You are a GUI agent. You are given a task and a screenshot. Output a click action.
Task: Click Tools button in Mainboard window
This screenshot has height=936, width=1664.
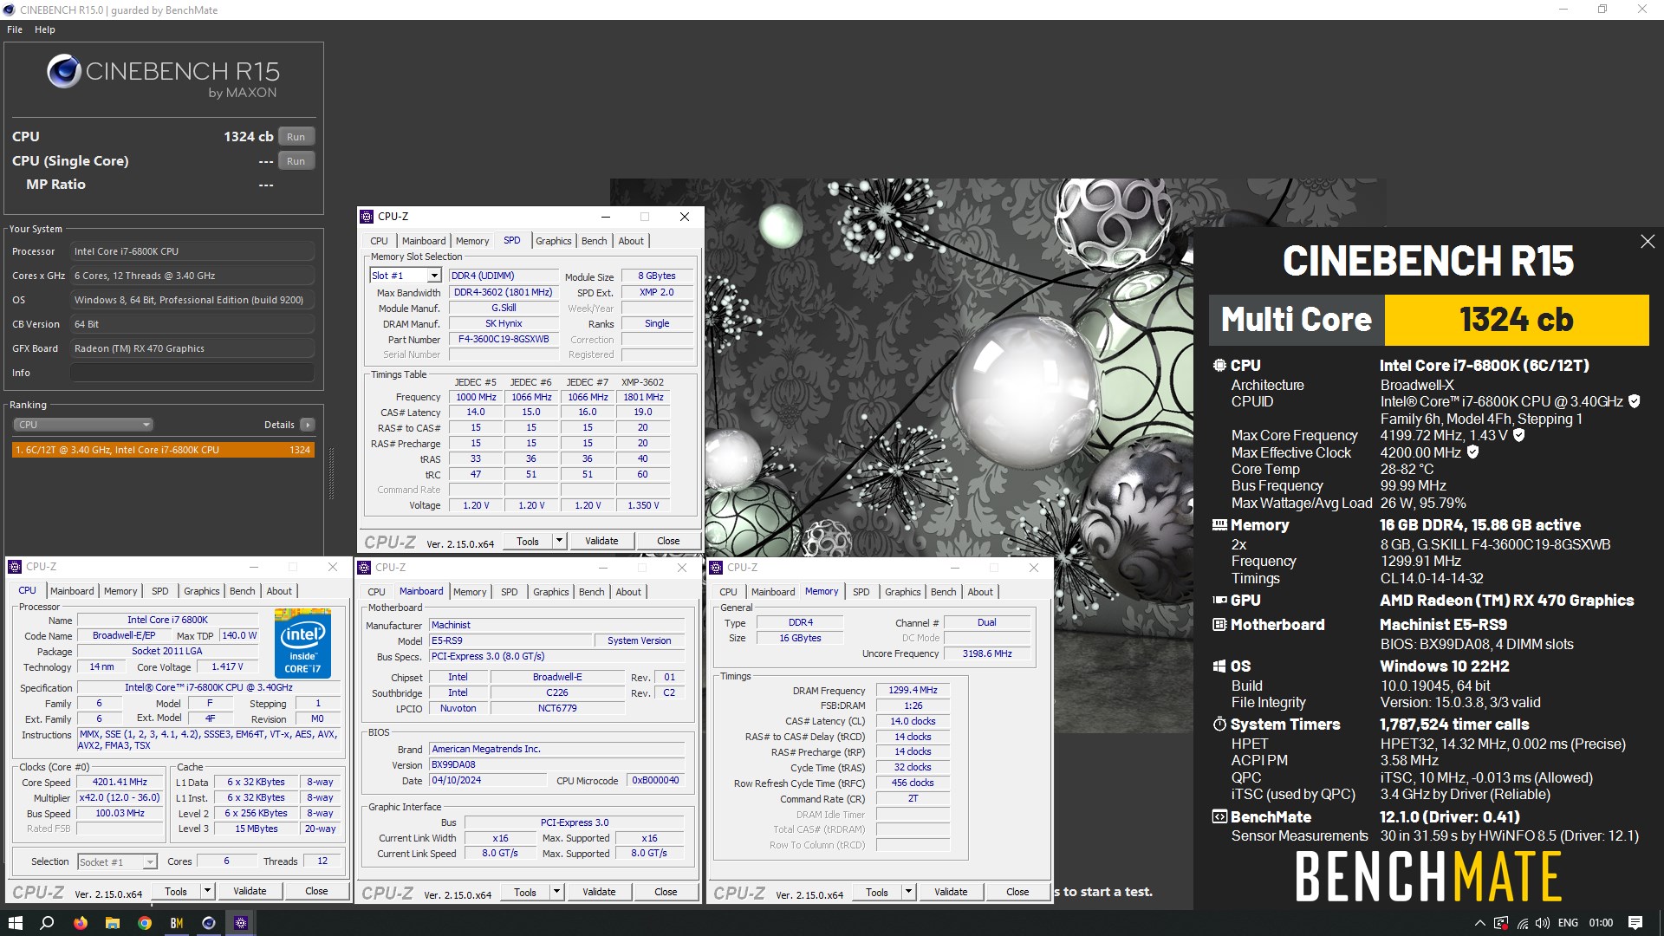click(x=525, y=892)
